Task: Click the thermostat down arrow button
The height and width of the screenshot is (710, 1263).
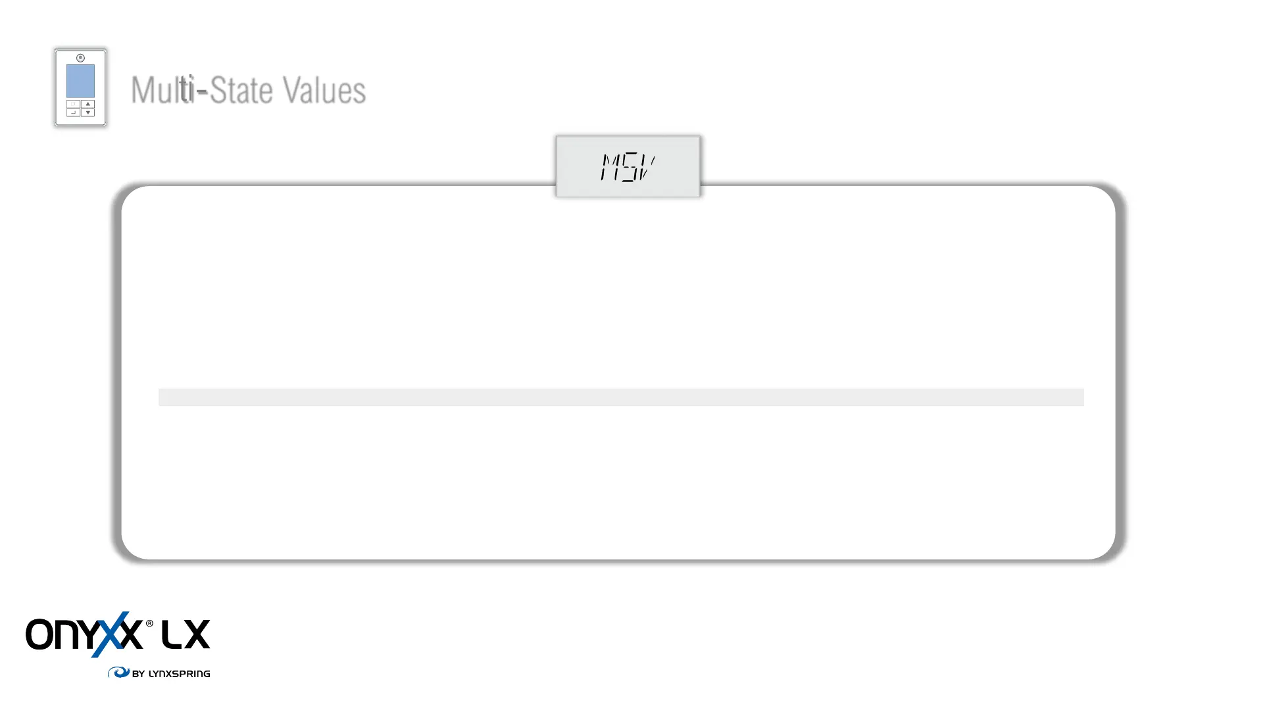Action: tap(87, 112)
